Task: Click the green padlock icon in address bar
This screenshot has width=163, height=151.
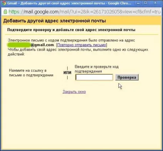Action: 5,11
